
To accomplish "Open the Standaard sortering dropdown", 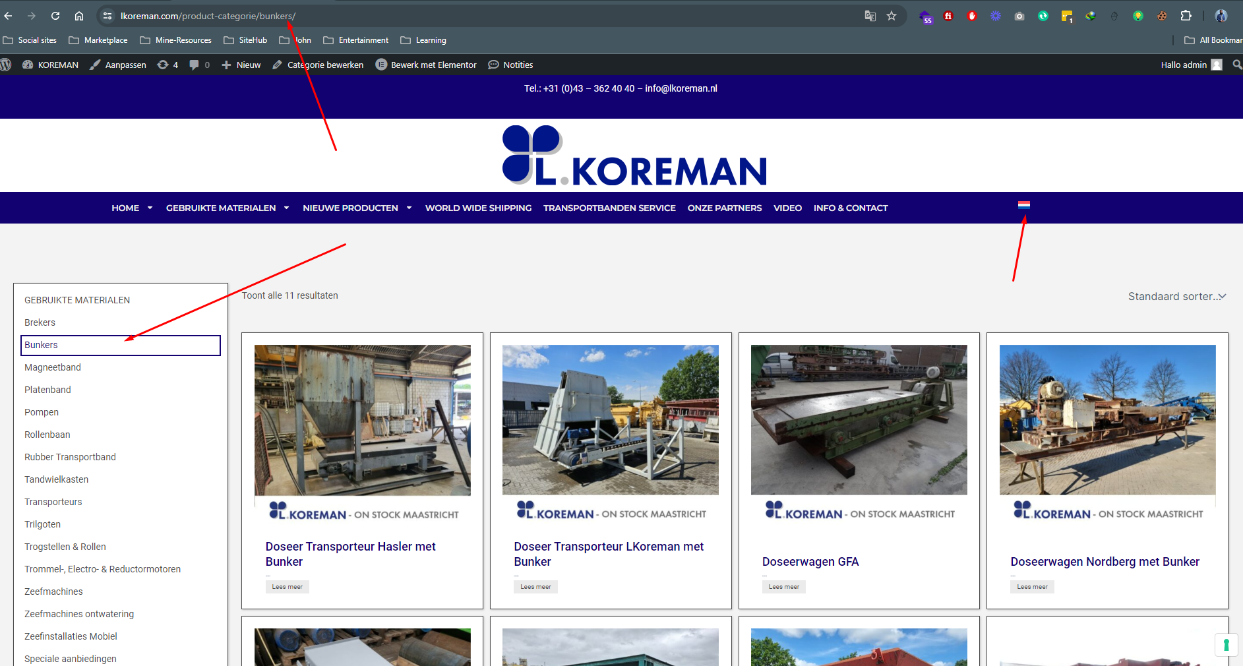I will [x=1177, y=297].
